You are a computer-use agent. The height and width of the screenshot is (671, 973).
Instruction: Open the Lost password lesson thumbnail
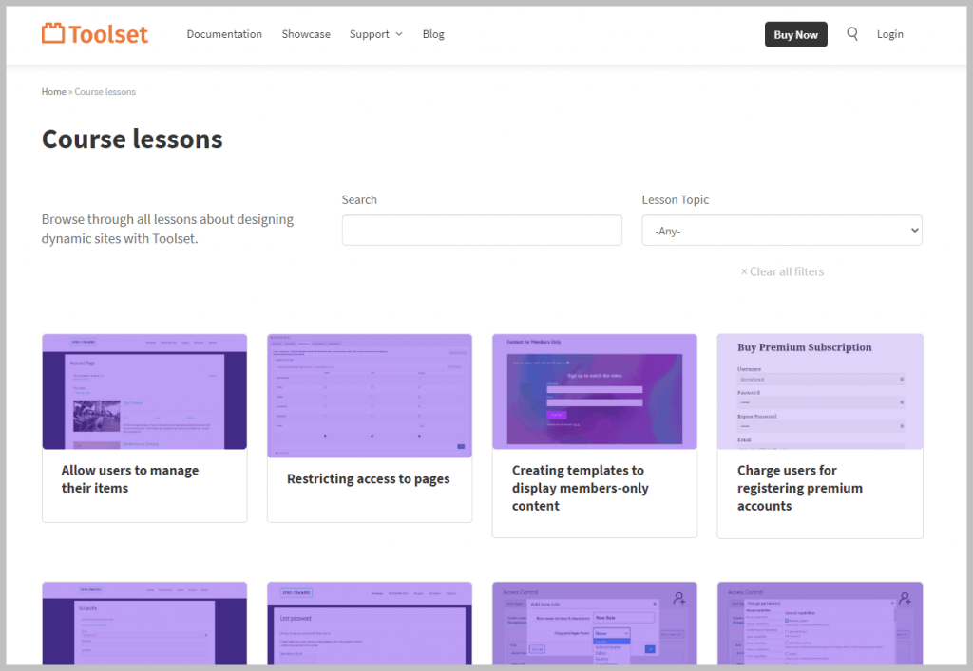click(x=370, y=624)
